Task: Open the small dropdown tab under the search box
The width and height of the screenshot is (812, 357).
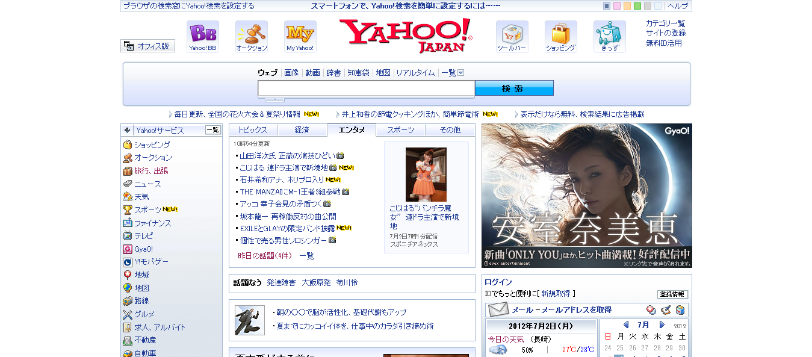Action: (x=274, y=99)
